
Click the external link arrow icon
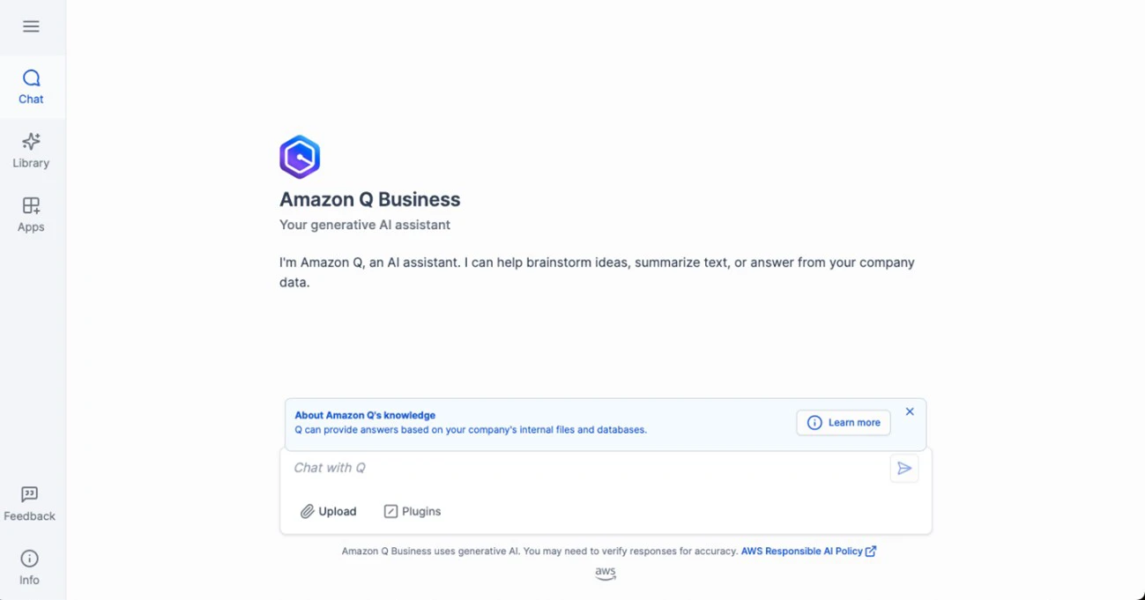871,552
